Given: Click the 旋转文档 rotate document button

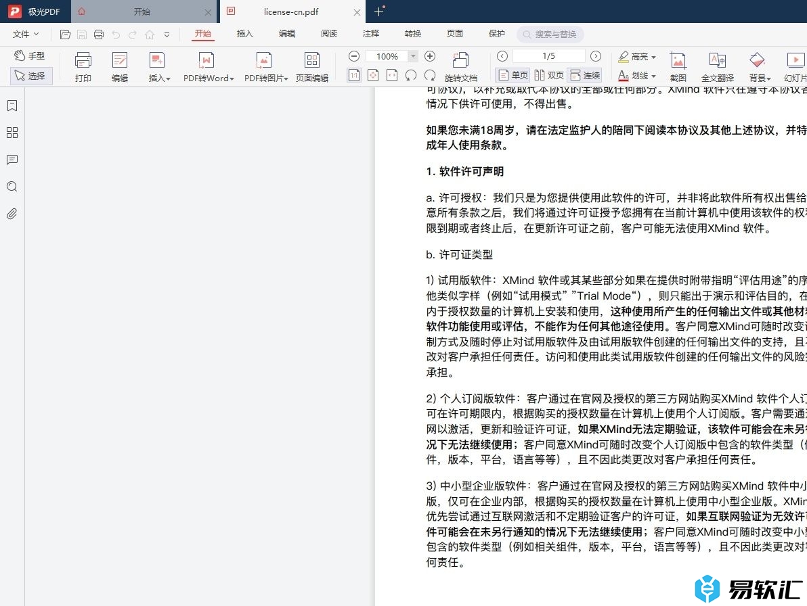Looking at the screenshot, I should tap(460, 67).
